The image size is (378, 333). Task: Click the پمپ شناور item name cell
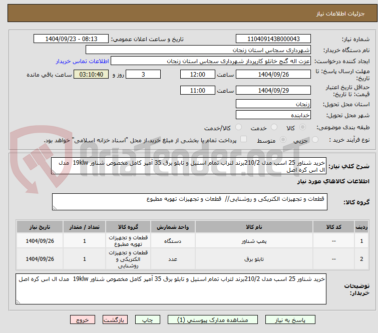[254, 241]
